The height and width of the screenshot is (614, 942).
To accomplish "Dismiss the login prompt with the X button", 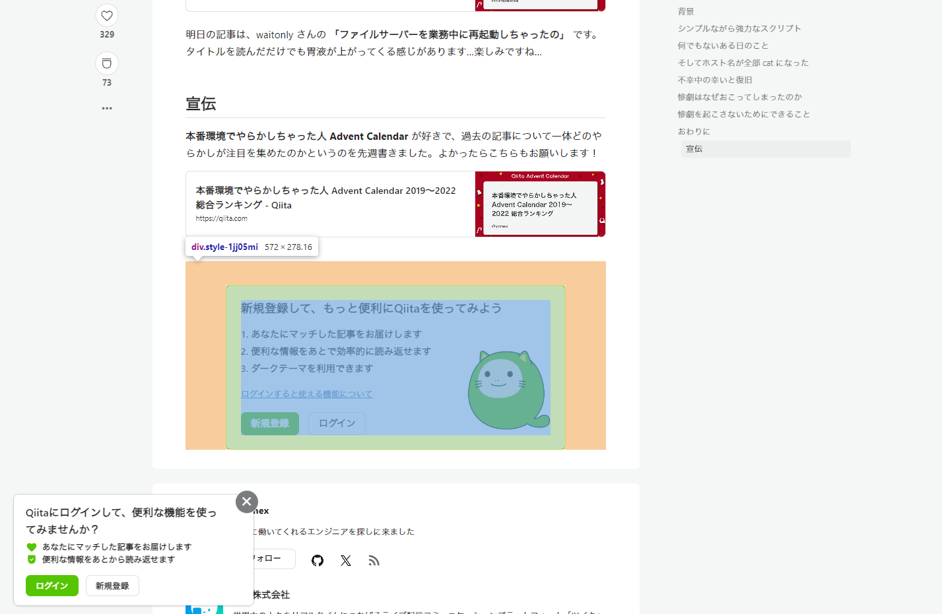I will [x=246, y=501].
